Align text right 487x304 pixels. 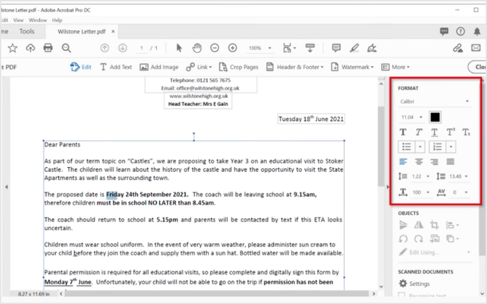434,162
